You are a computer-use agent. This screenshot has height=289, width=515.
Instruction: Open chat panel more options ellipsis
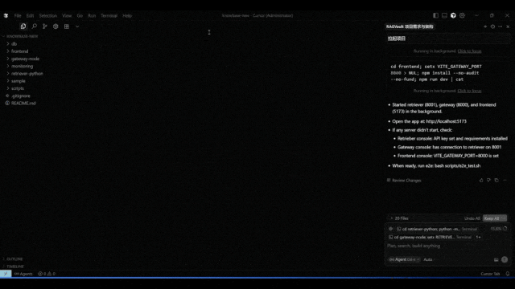pyautogui.click(x=501, y=26)
